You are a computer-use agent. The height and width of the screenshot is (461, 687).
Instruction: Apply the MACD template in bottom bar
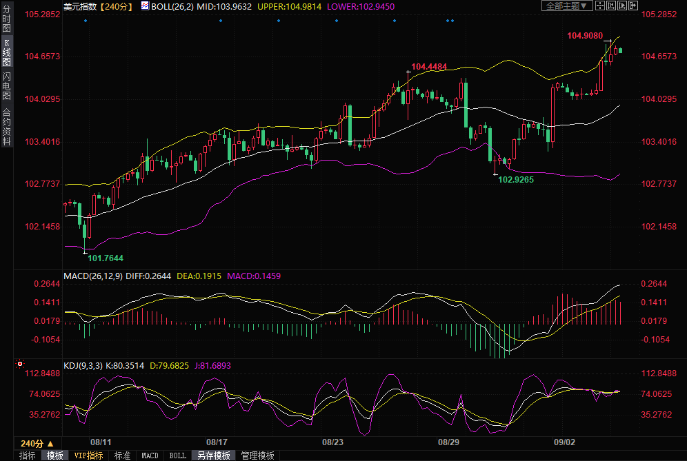[x=150, y=455]
